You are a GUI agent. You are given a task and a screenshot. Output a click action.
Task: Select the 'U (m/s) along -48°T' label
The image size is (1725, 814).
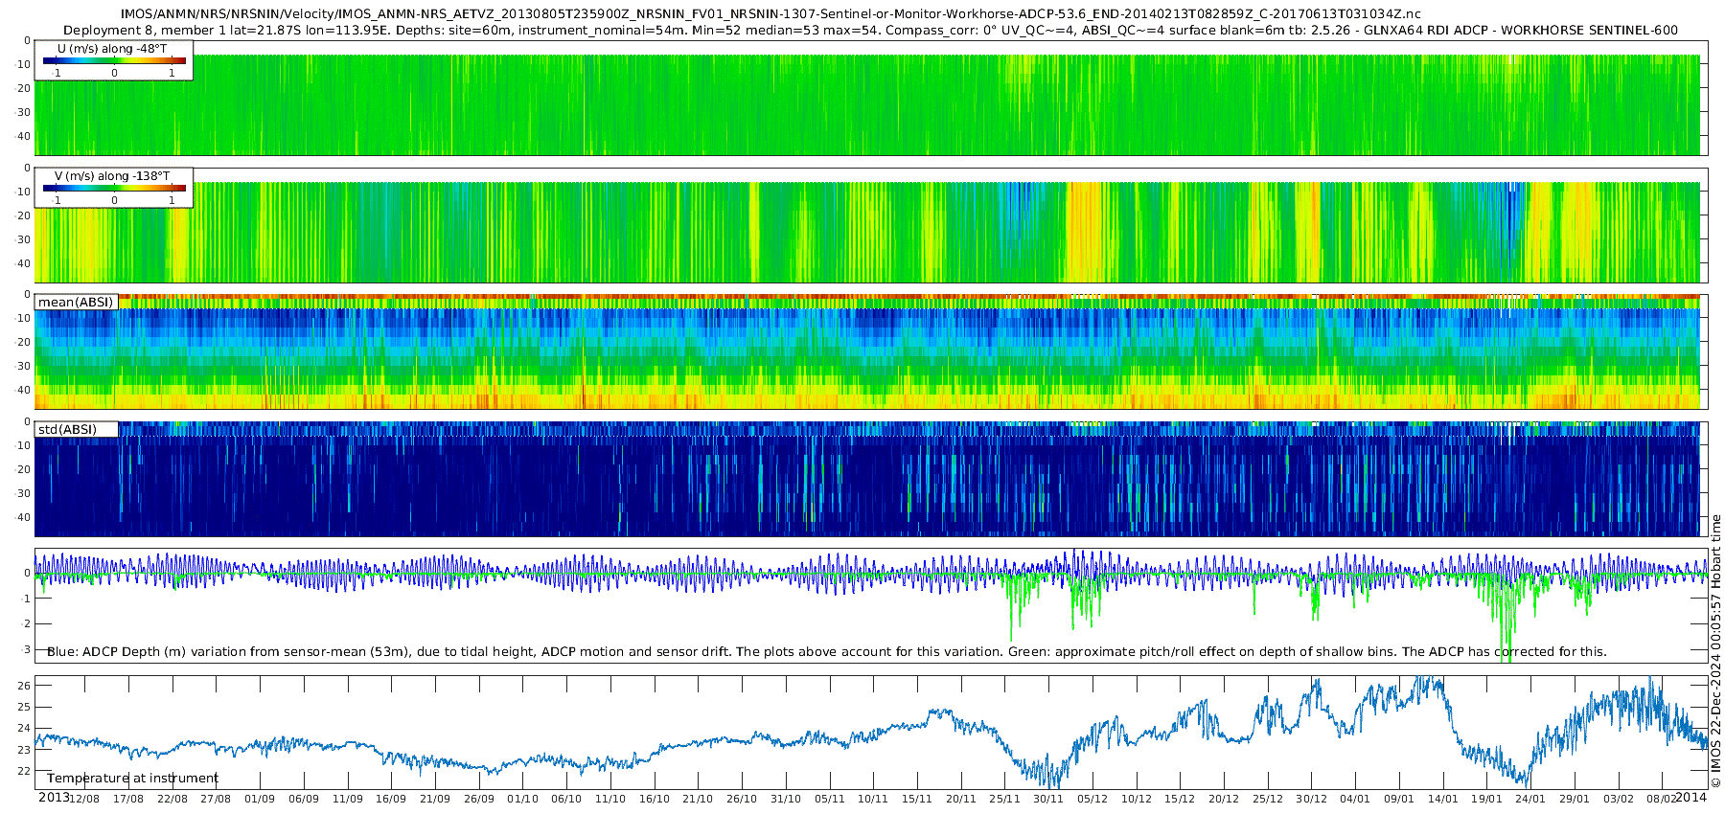(x=112, y=48)
